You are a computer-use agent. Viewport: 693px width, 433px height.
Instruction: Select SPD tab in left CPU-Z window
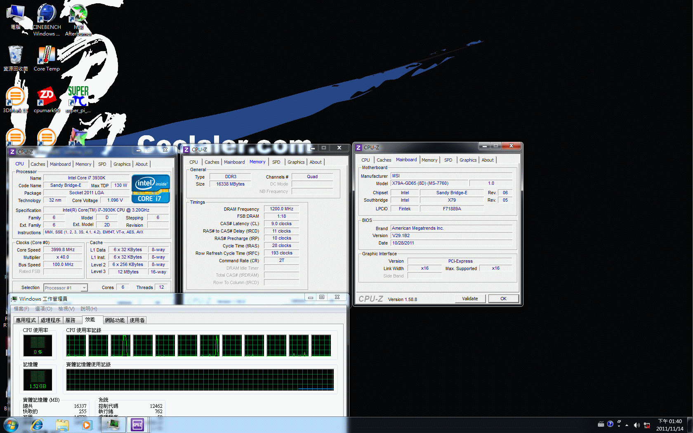[x=102, y=164]
